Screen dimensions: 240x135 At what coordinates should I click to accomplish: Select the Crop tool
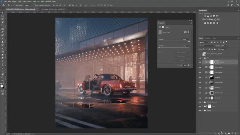3,25
